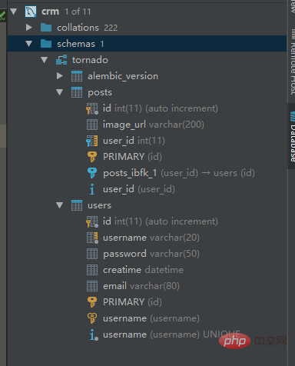This screenshot has width=295, height=366.
Task: Click the users table icon
Action: pos(77,205)
